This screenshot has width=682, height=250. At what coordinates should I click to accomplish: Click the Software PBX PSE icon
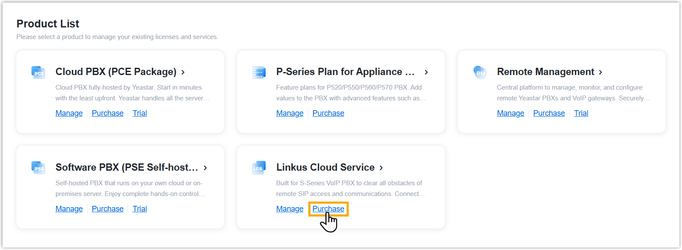pyautogui.click(x=38, y=168)
